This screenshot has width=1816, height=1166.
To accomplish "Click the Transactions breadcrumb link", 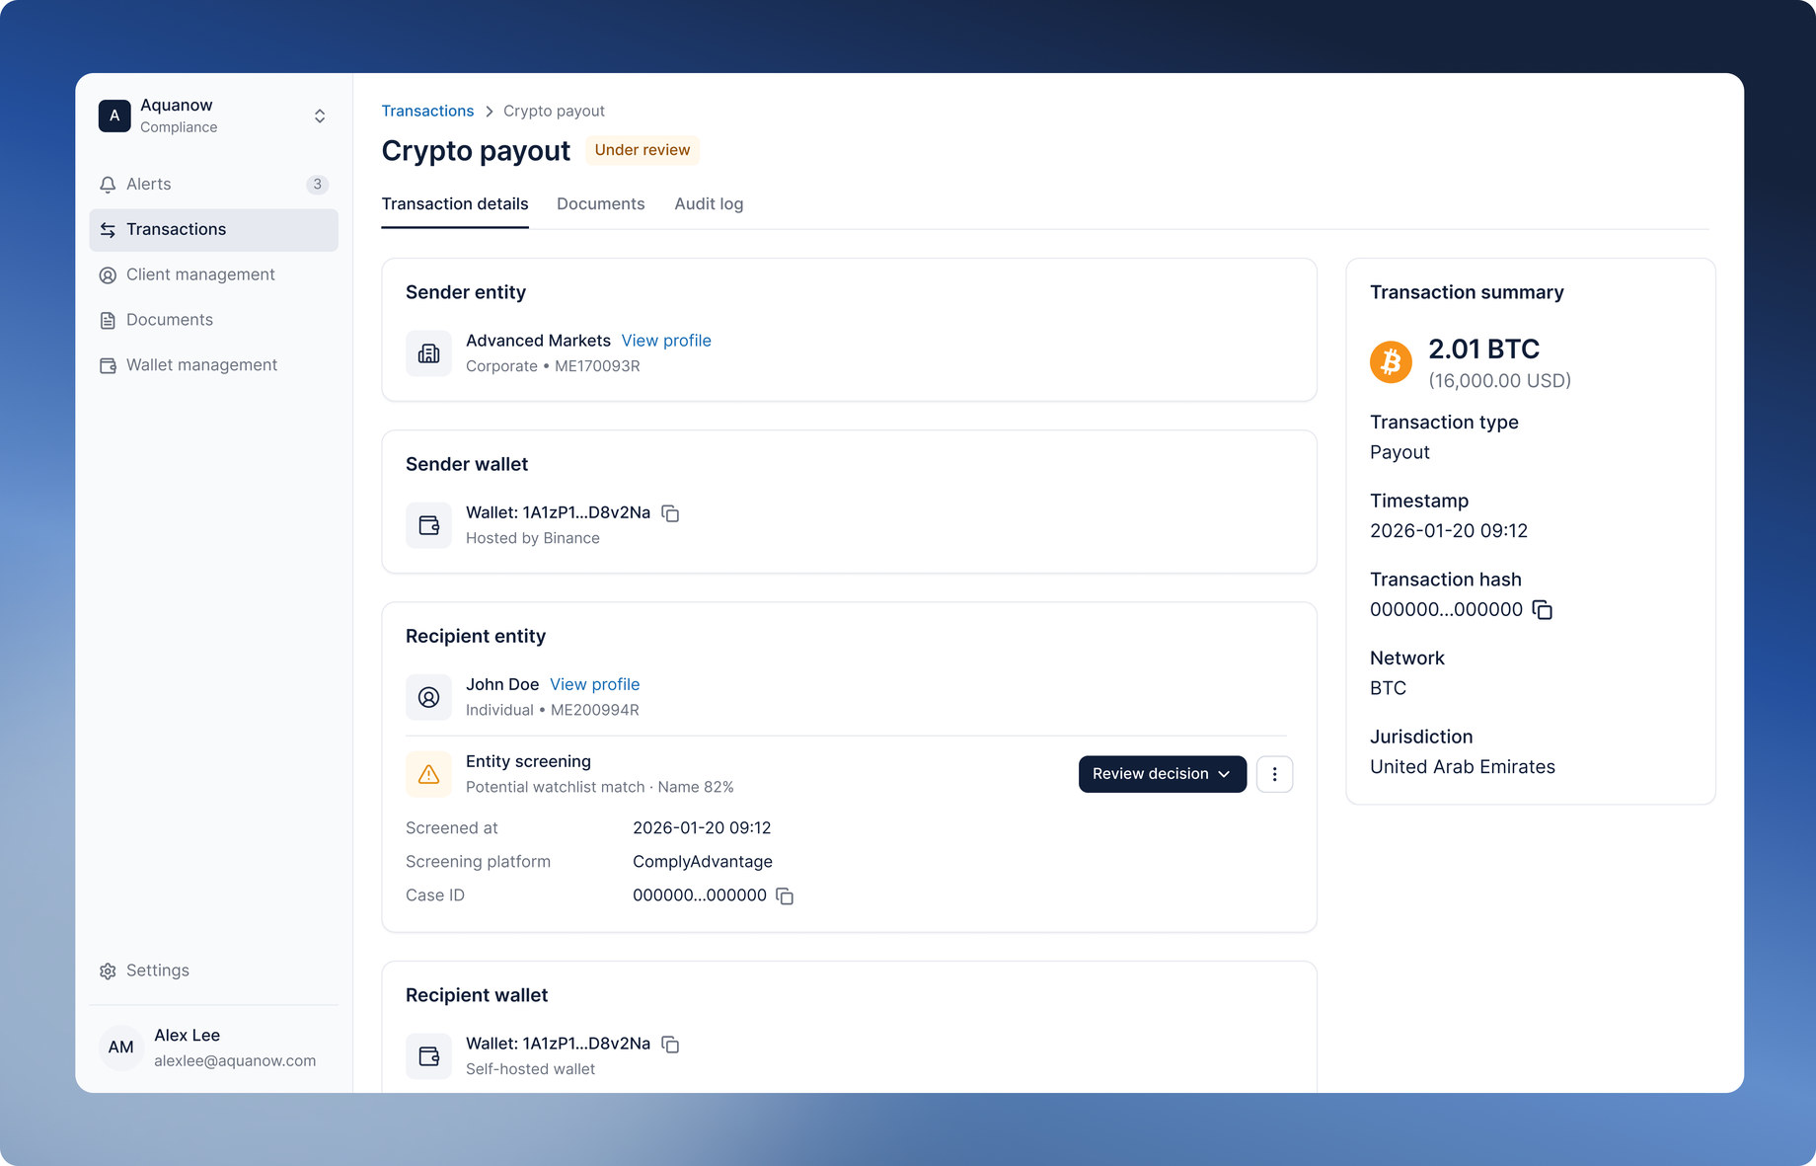I will tap(427, 112).
